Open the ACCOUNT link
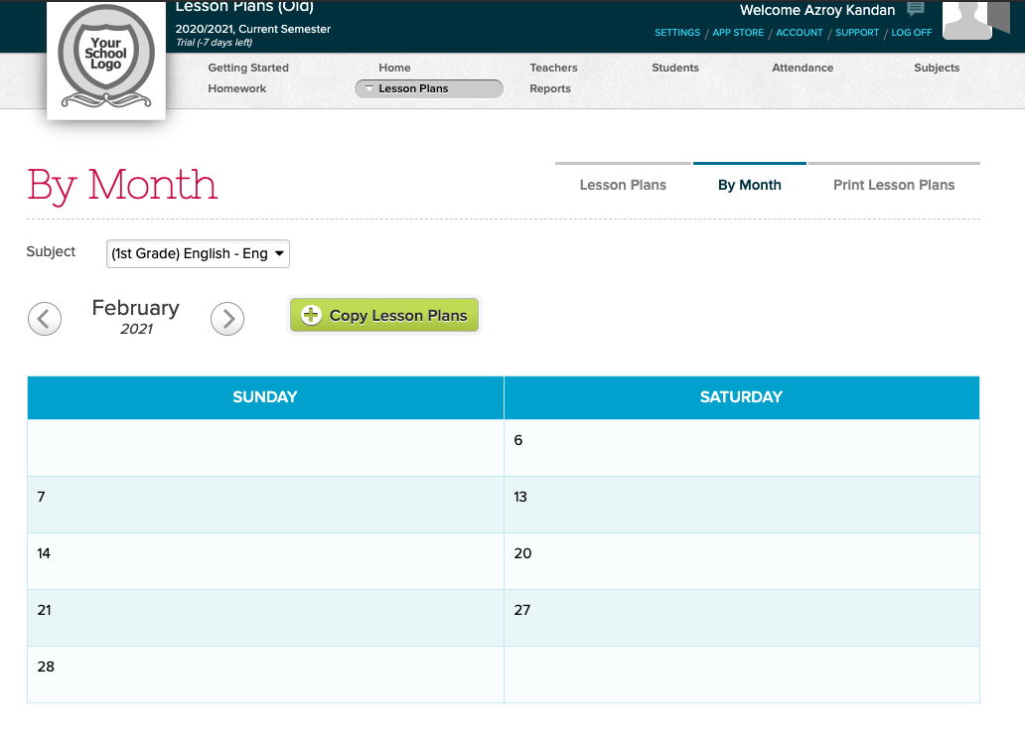 tap(800, 32)
